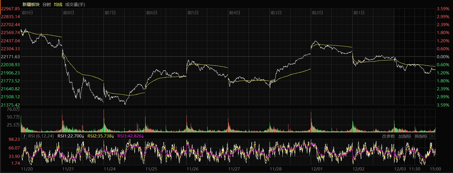The image size is (453, 173).
Task: Click the 0.00% baseline label on right axis
Action: coord(443,57)
